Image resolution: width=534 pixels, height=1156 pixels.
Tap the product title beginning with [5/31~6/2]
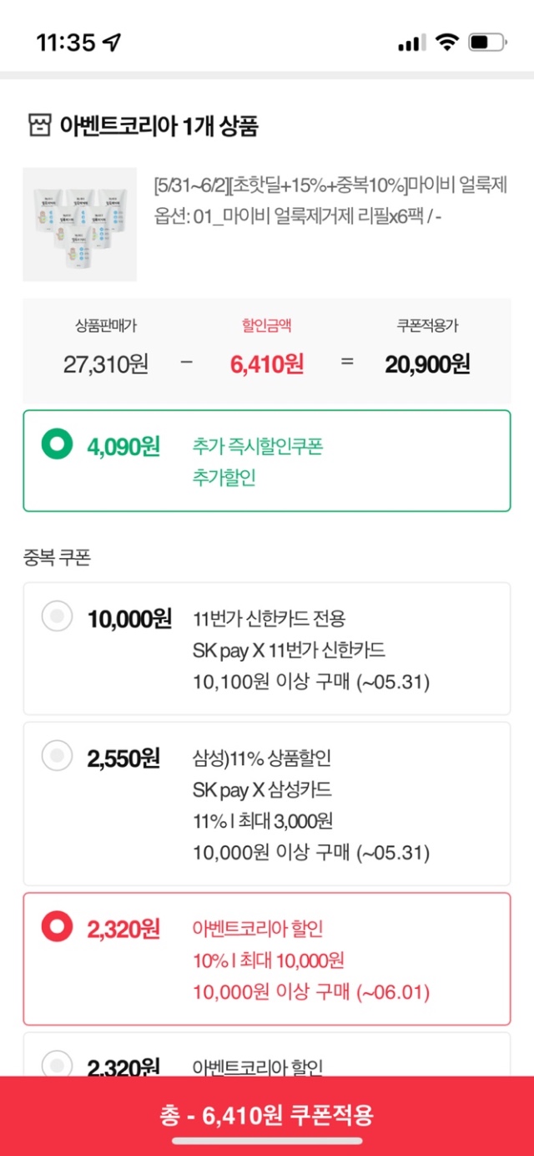pyautogui.click(x=331, y=185)
